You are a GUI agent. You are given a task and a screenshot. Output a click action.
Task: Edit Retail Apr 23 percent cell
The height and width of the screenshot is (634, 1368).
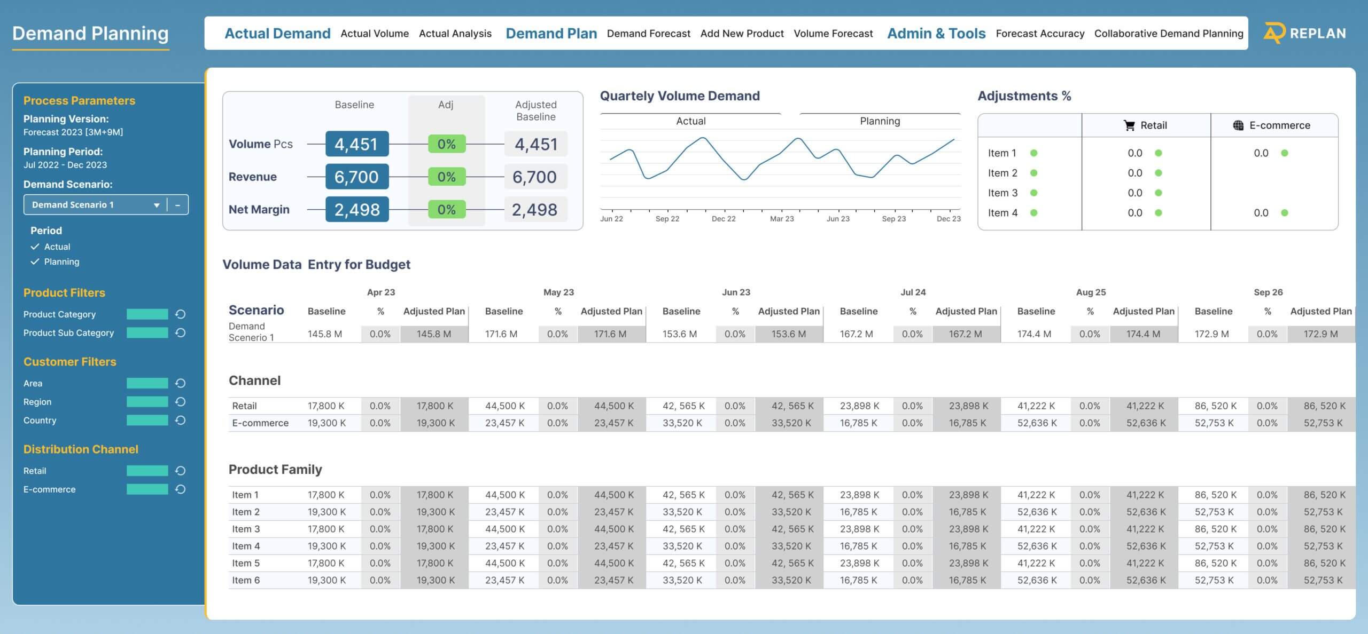coord(380,406)
